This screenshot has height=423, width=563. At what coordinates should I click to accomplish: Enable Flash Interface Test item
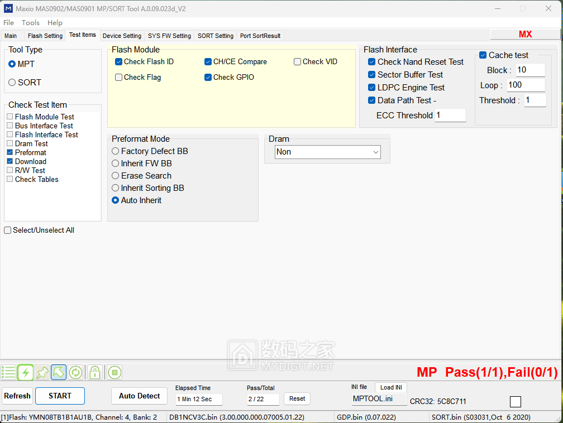tap(10, 134)
